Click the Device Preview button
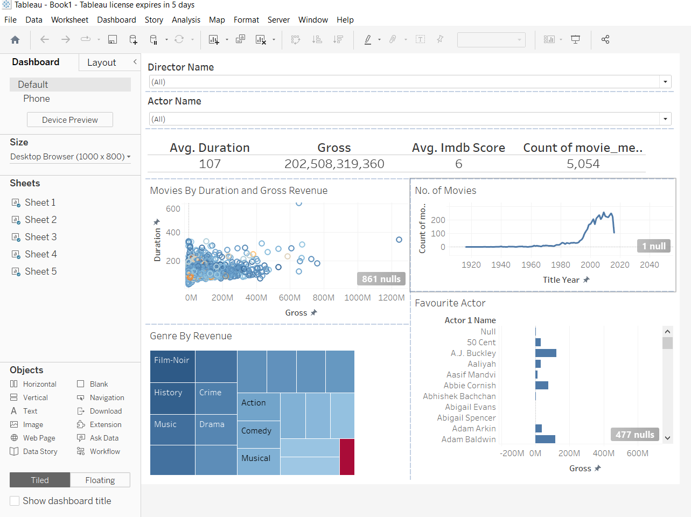This screenshot has width=691, height=517. (x=69, y=120)
